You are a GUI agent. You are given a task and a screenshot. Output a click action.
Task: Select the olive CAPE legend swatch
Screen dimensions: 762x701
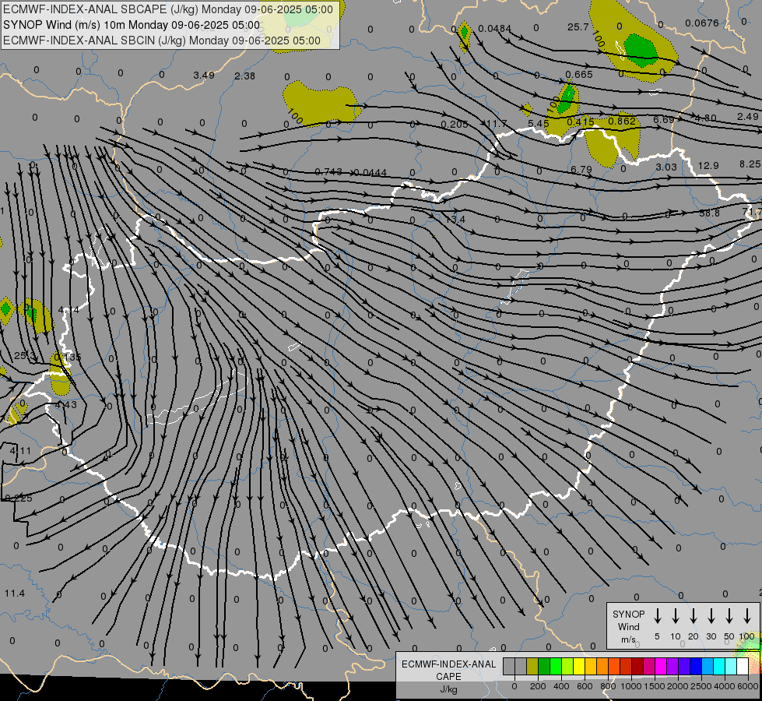(x=532, y=666)
